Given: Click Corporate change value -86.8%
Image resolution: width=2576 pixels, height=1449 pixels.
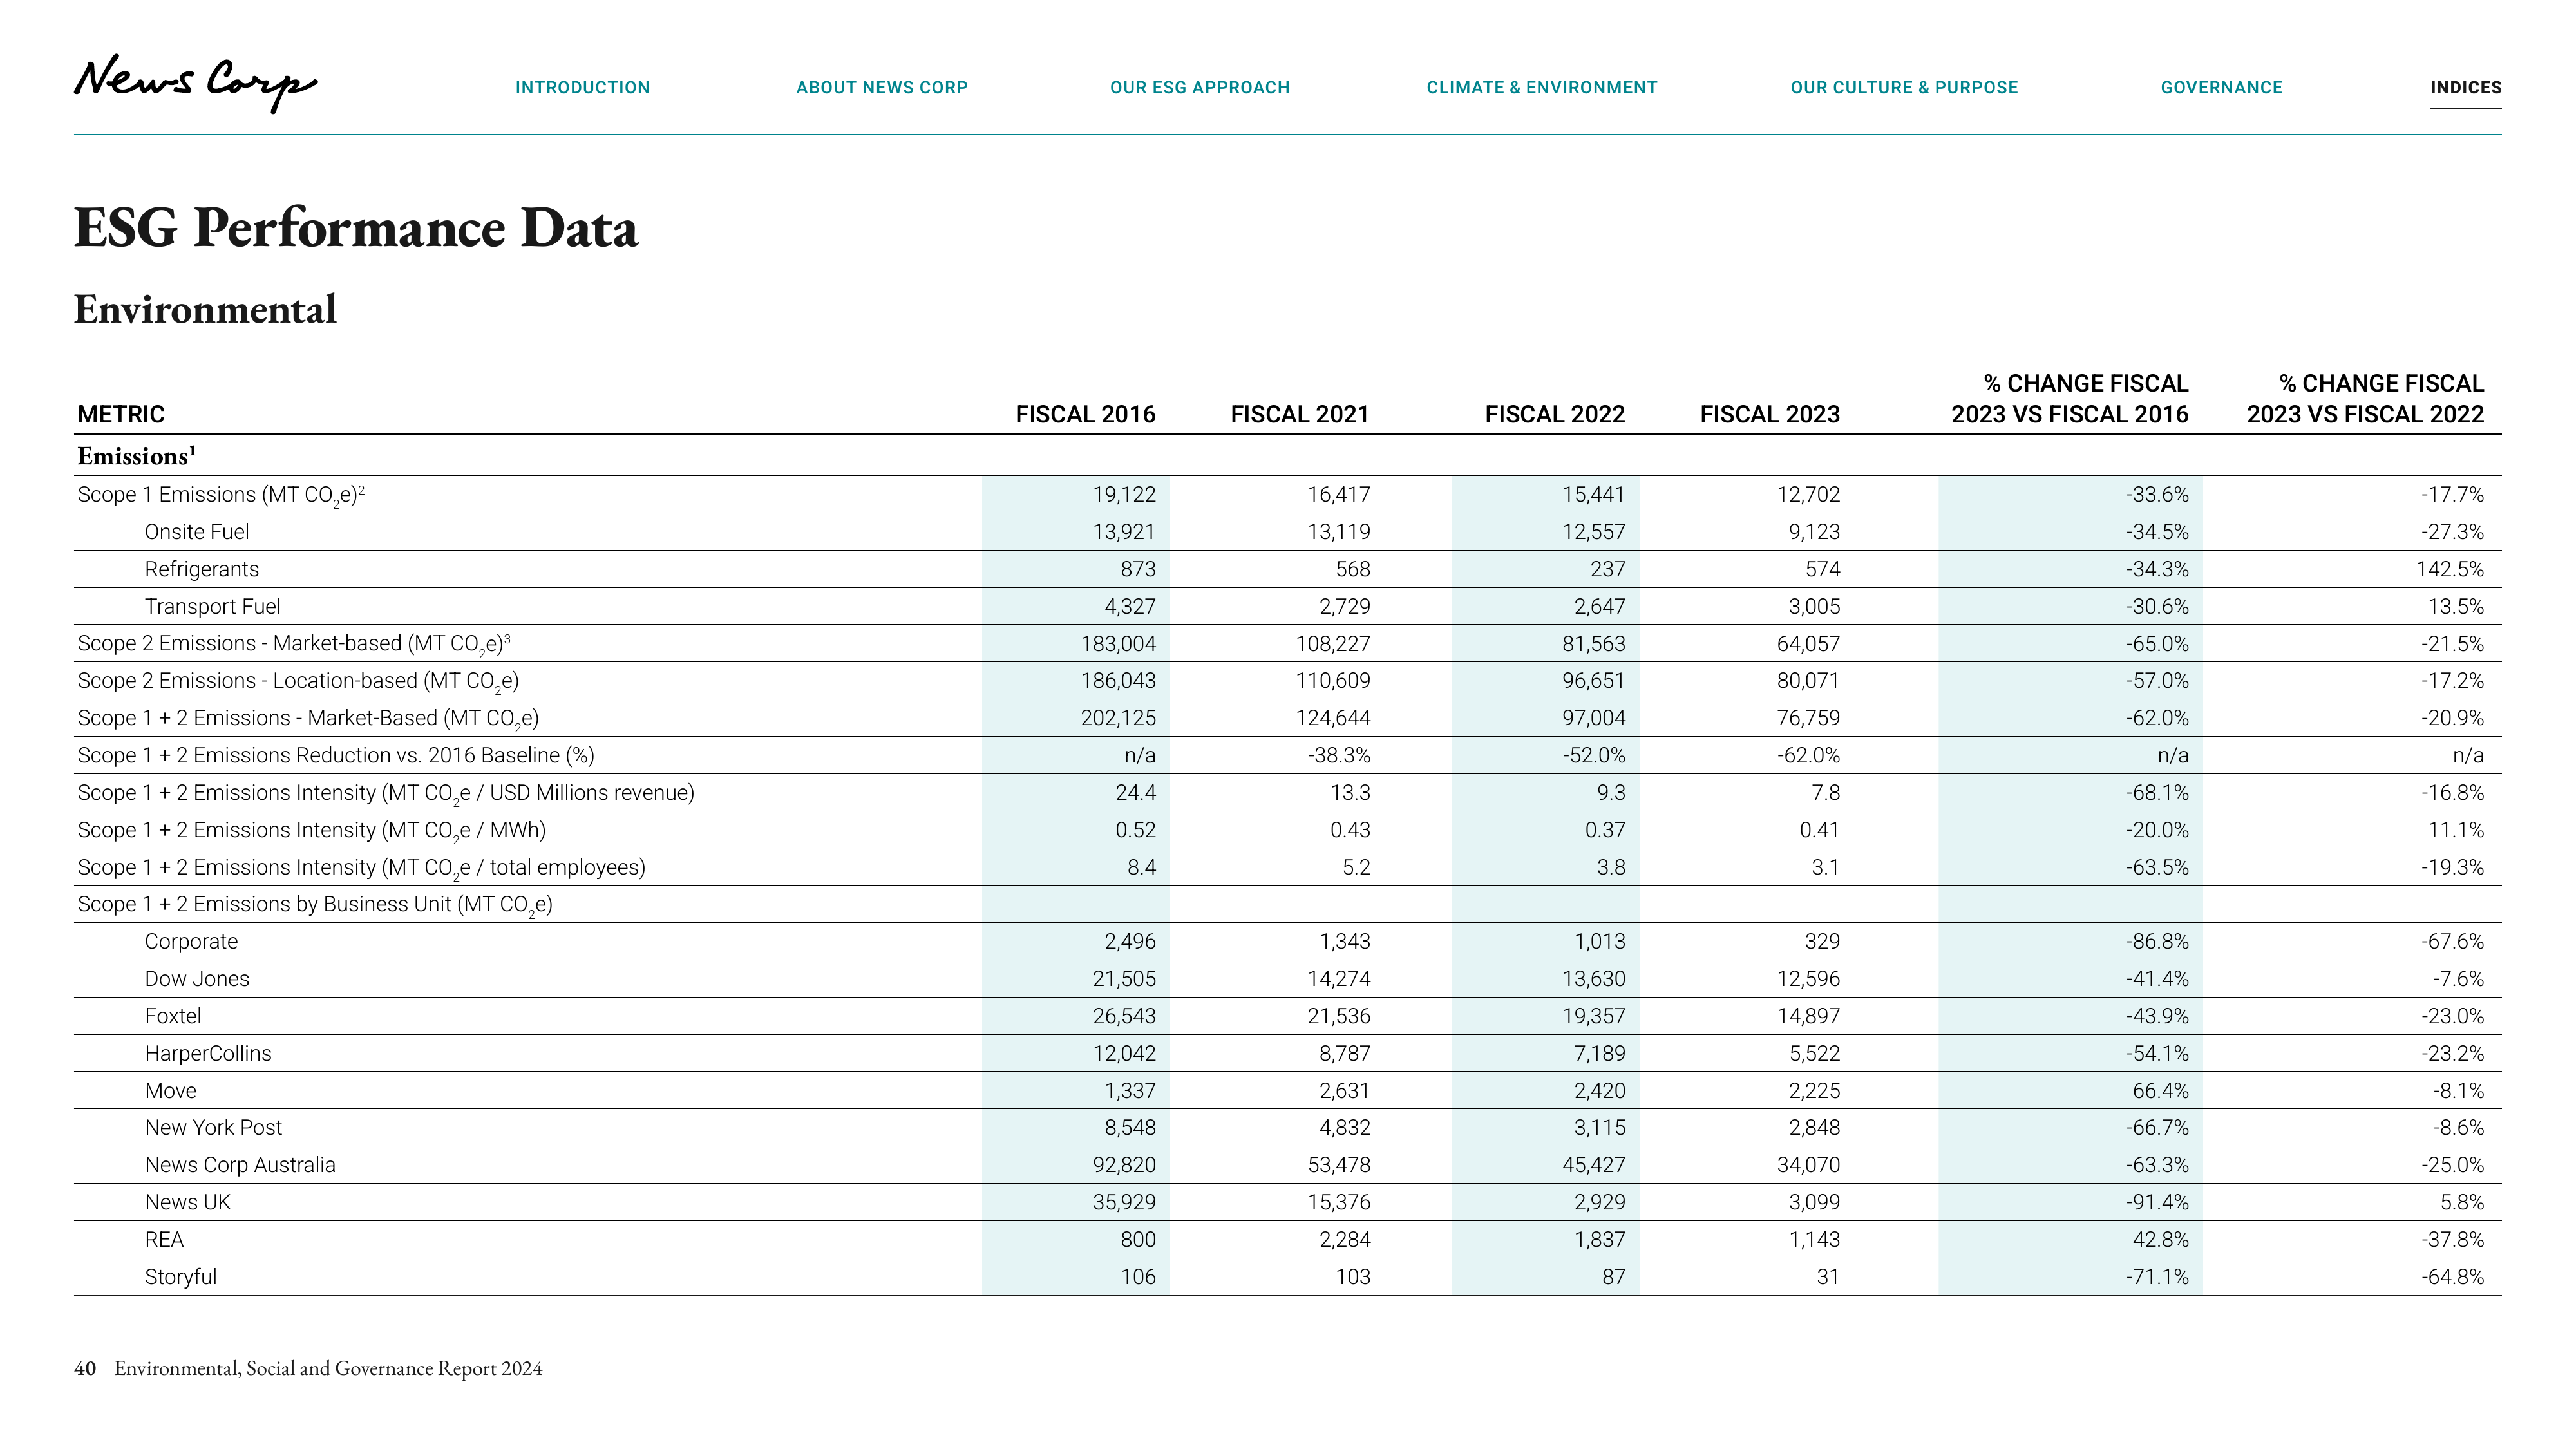Looking at the screenshot, I should click(2157, 941).
